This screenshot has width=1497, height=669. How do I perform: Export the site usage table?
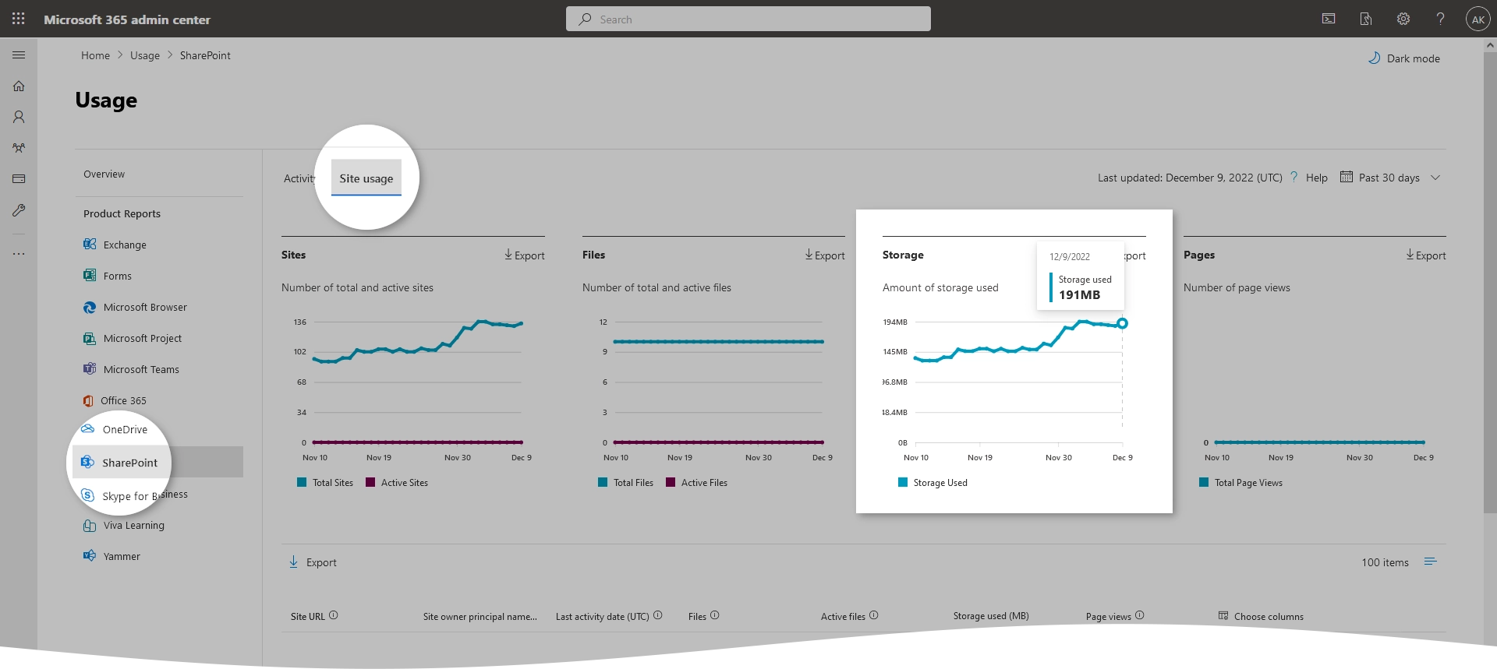coord(313,562)
